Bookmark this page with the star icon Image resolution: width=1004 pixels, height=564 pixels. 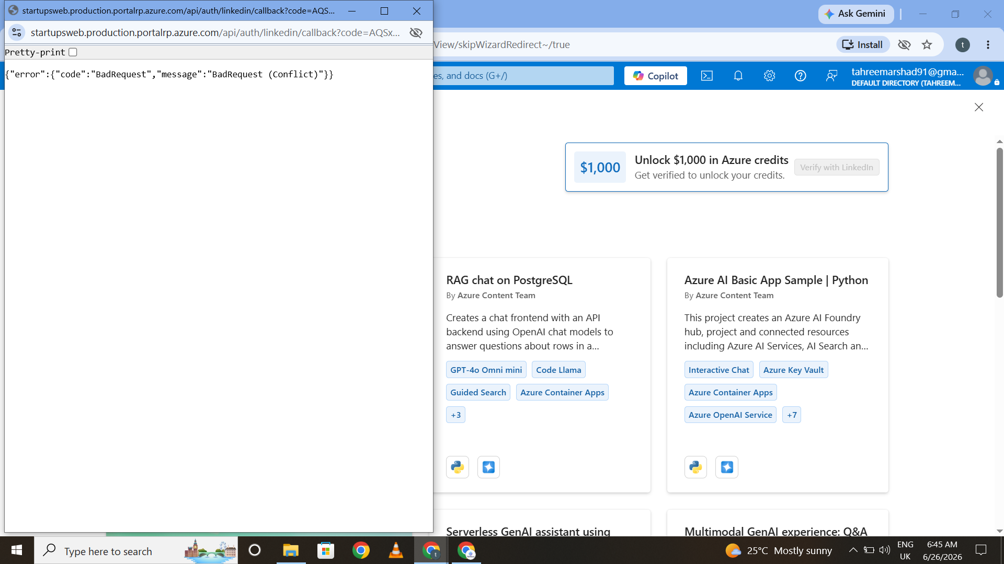click(927, 45)
